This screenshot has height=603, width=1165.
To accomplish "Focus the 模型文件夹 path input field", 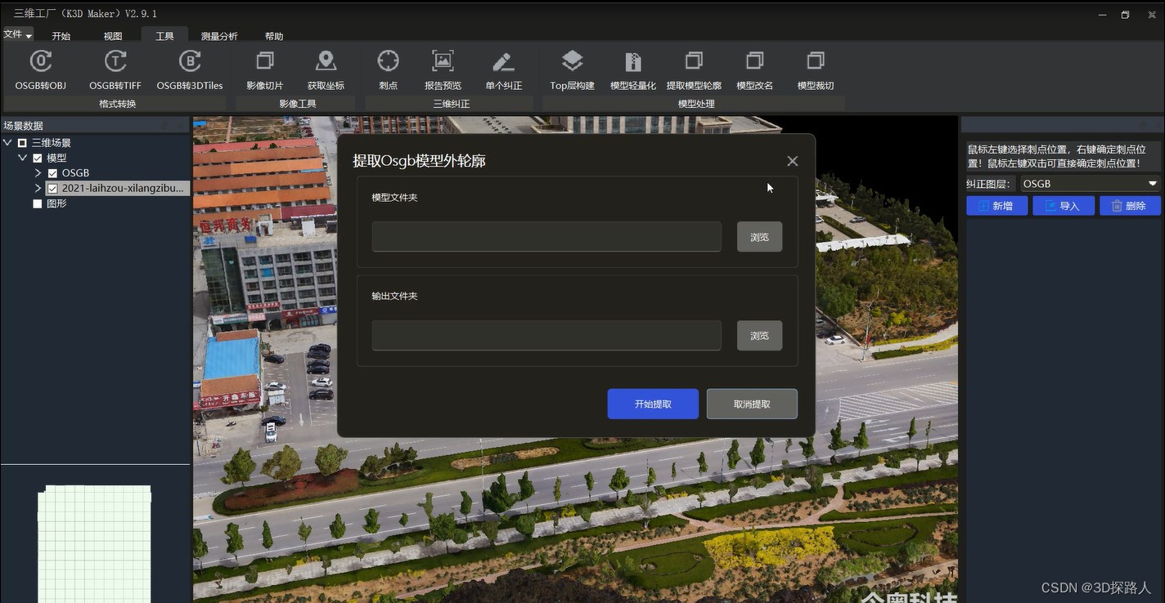I will coord(547,237).
